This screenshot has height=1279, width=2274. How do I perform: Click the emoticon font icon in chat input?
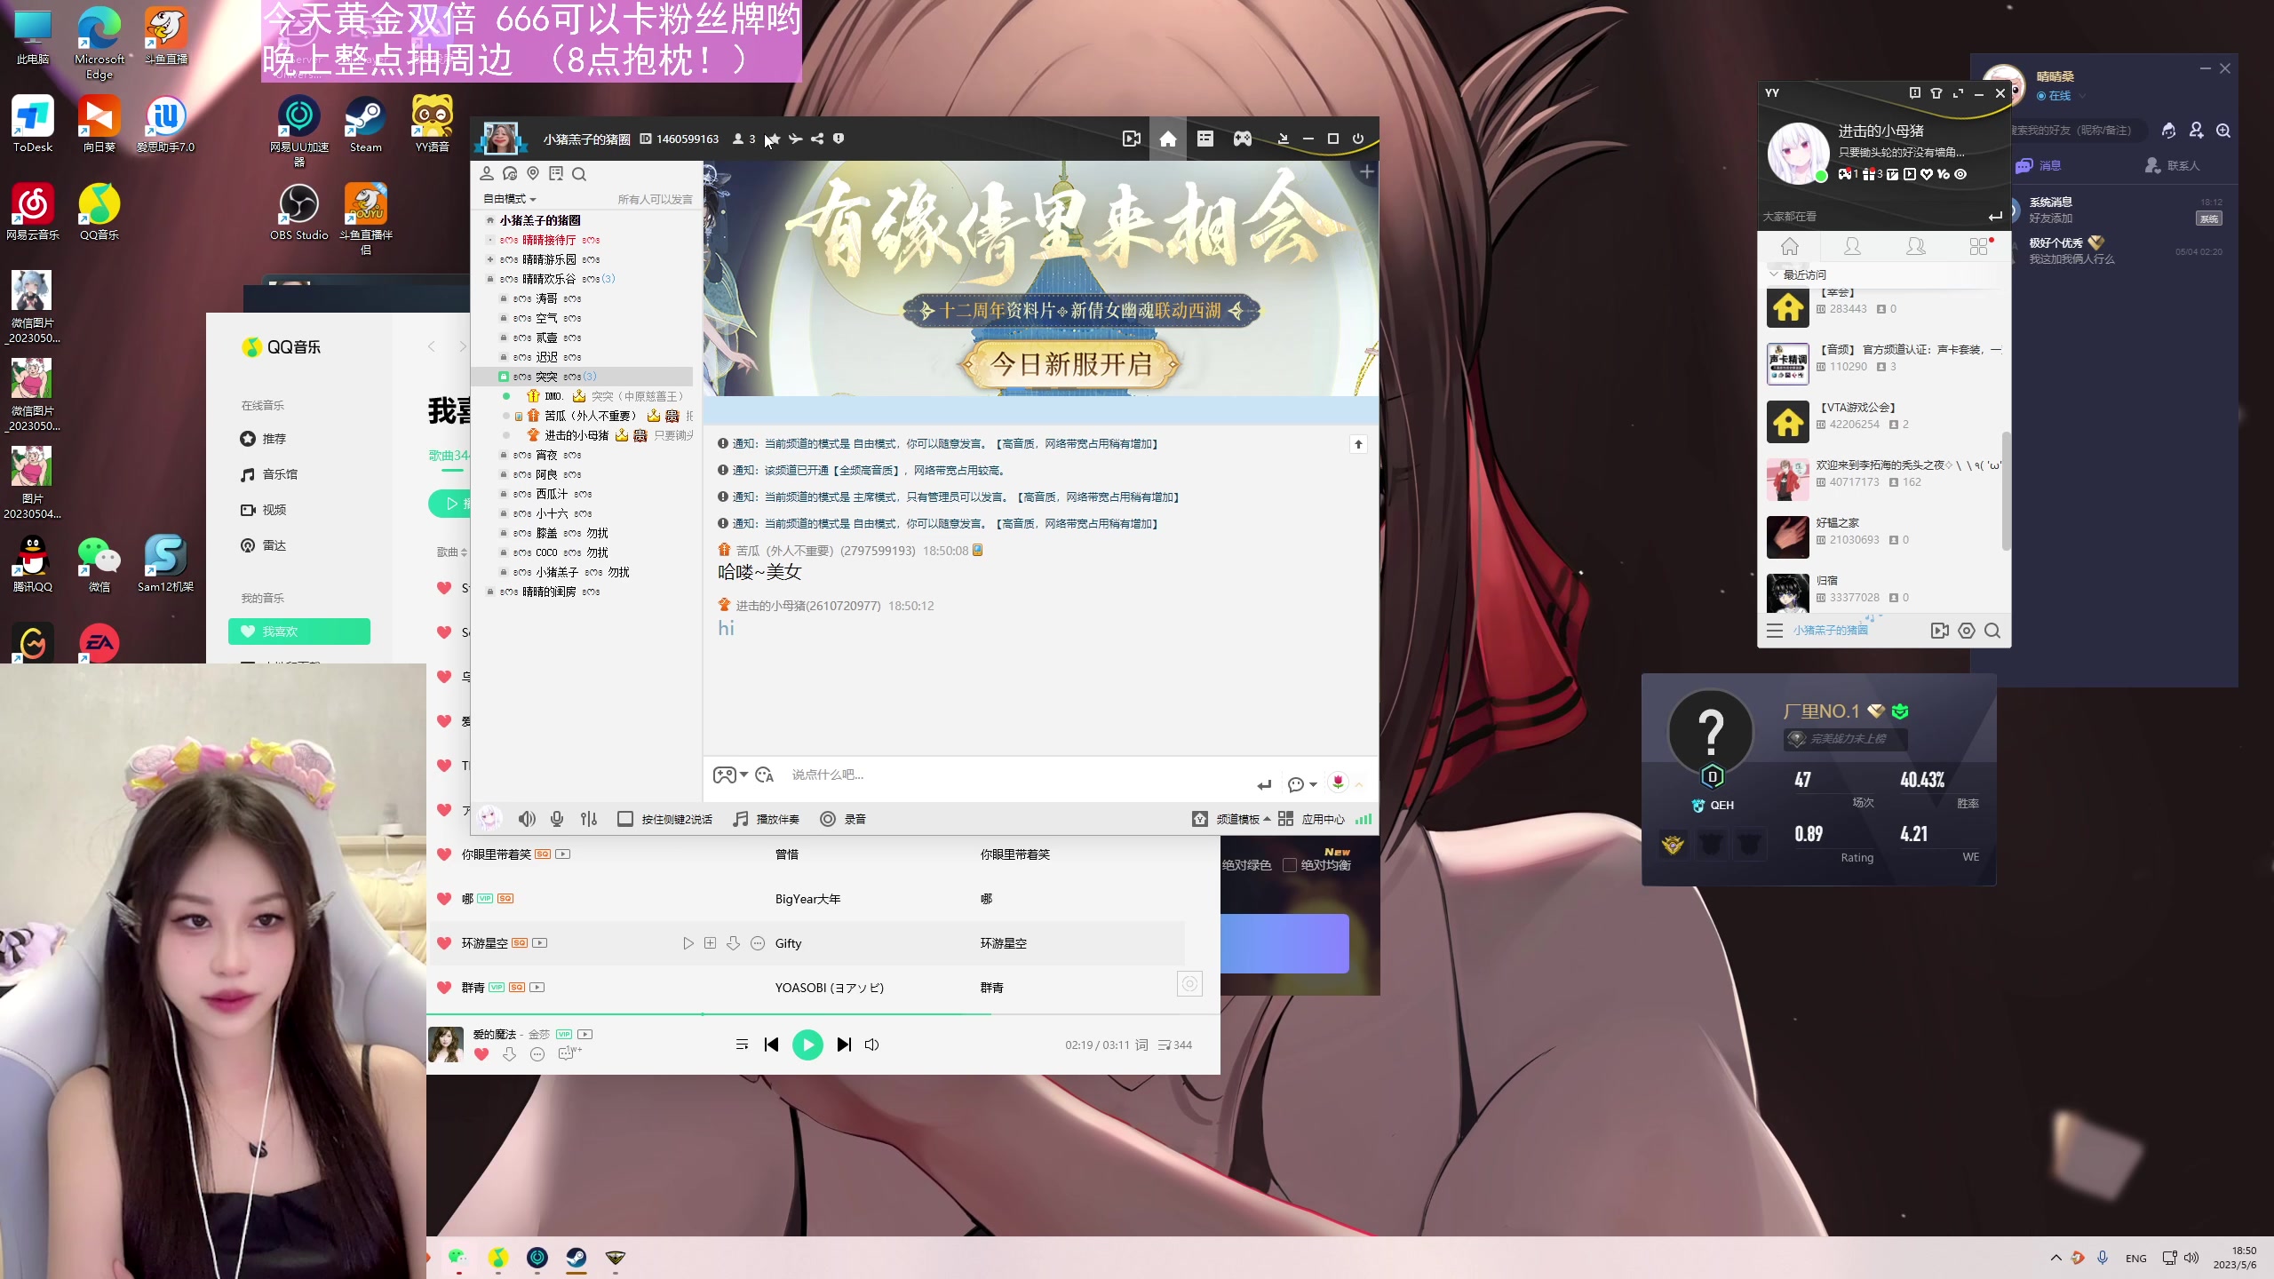765,775
